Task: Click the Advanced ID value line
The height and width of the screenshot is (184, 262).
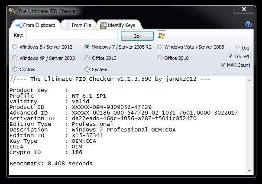Action: coord(155,113)
